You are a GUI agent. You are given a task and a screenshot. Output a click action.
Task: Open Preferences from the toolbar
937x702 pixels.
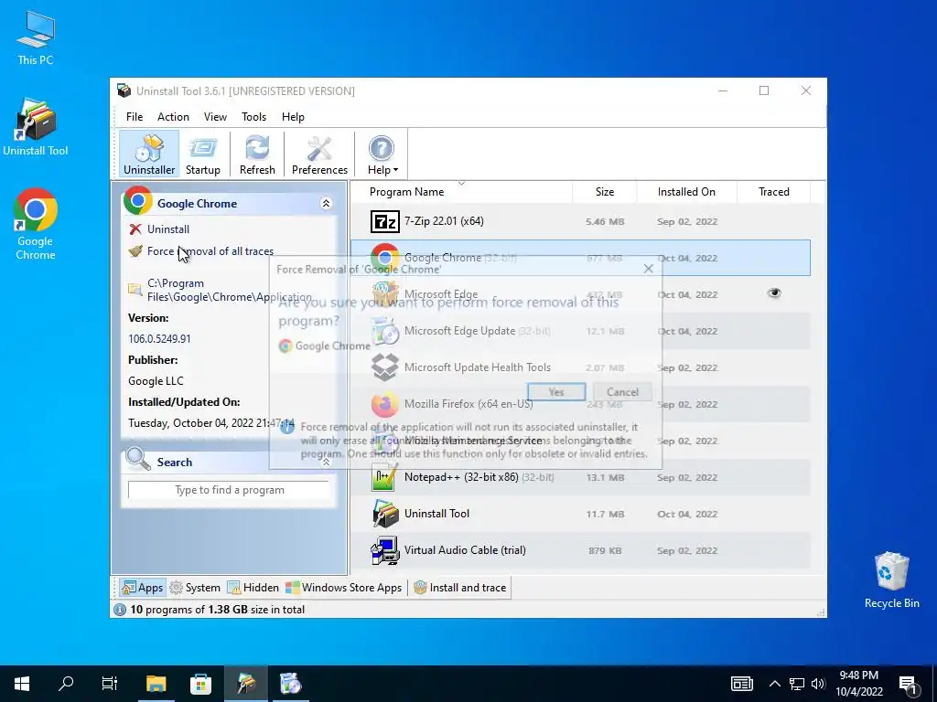click(x=319, y=154)
